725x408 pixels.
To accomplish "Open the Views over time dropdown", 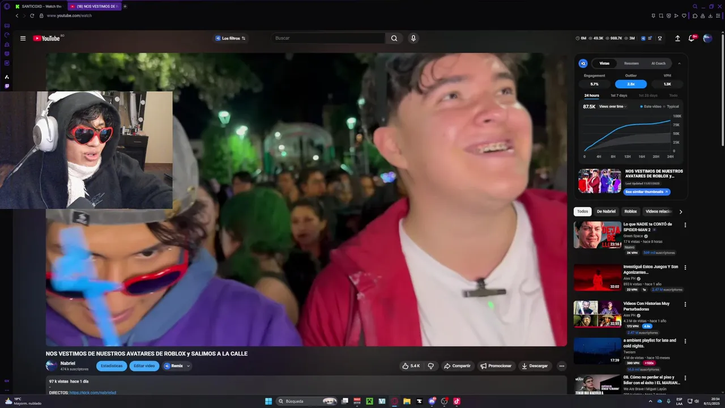I will point(613,107).
